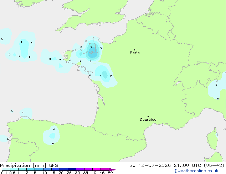This screenshot has height=174, width=226.
Task: Click the legend arrow tip above 50 mm
Action: click(x=113, y=169)
